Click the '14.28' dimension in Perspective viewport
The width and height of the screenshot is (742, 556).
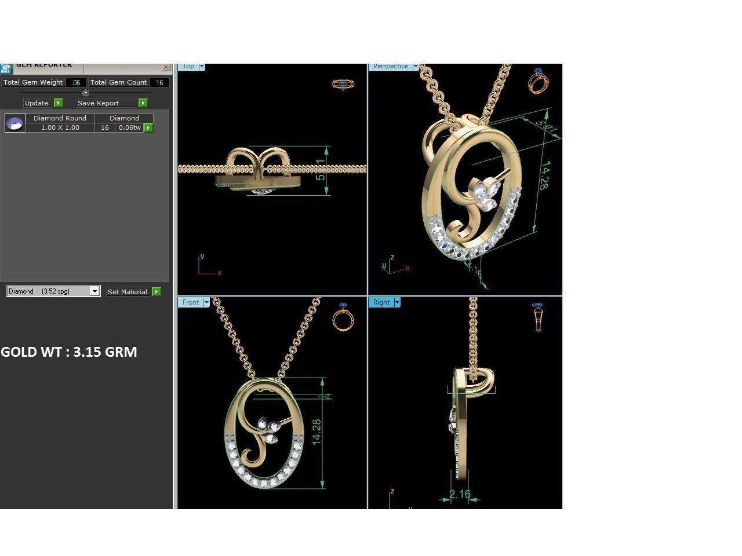click(544, 175)
